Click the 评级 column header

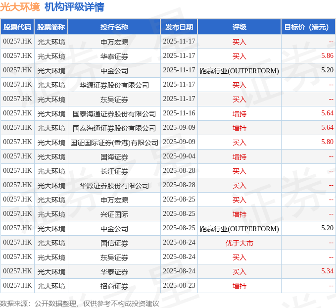(240, 27)
